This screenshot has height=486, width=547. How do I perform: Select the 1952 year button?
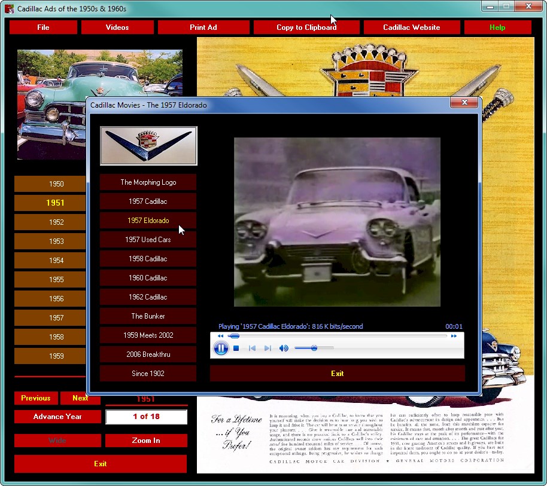[x=50, y=222]
